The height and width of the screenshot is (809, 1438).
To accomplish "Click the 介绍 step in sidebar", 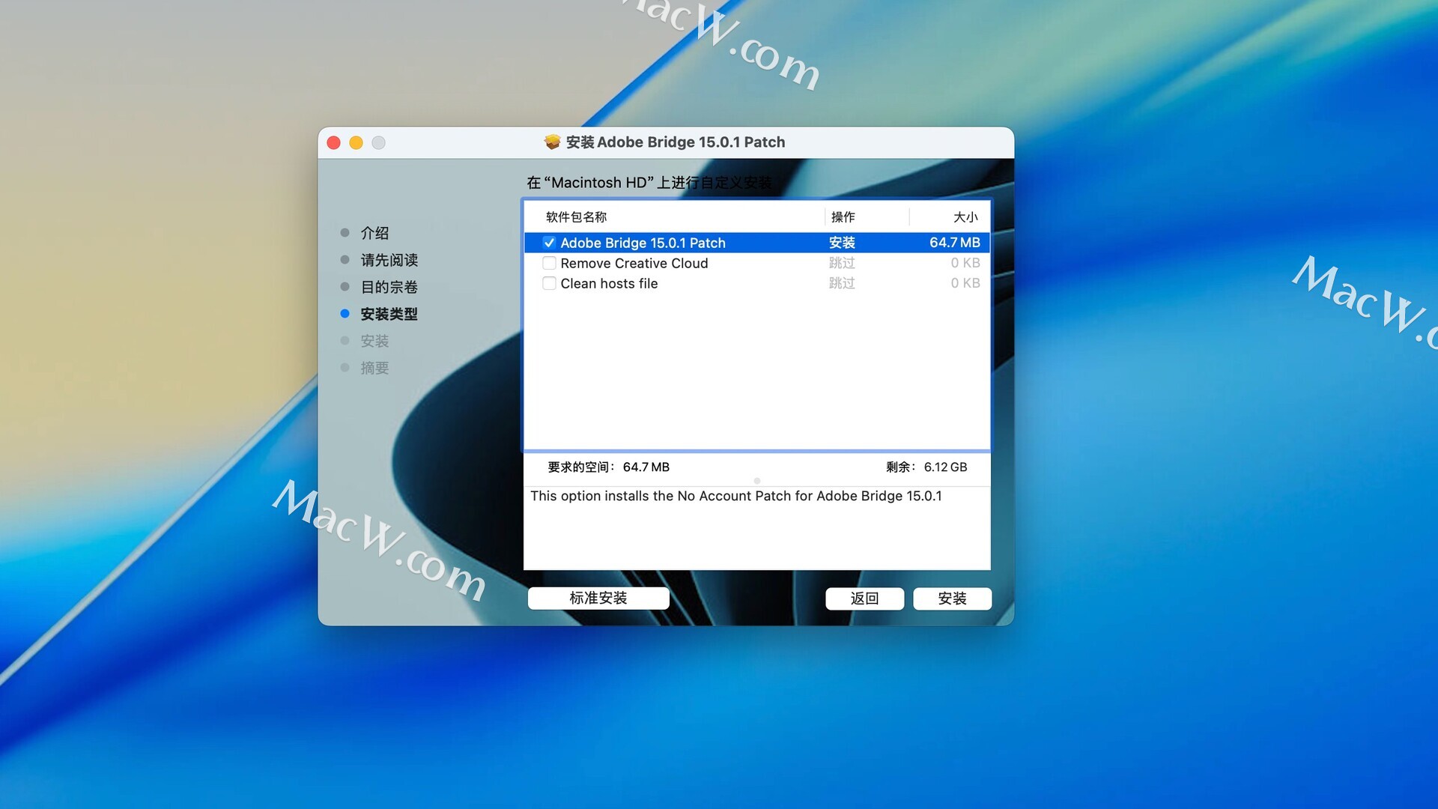I will tap(374, 233).
